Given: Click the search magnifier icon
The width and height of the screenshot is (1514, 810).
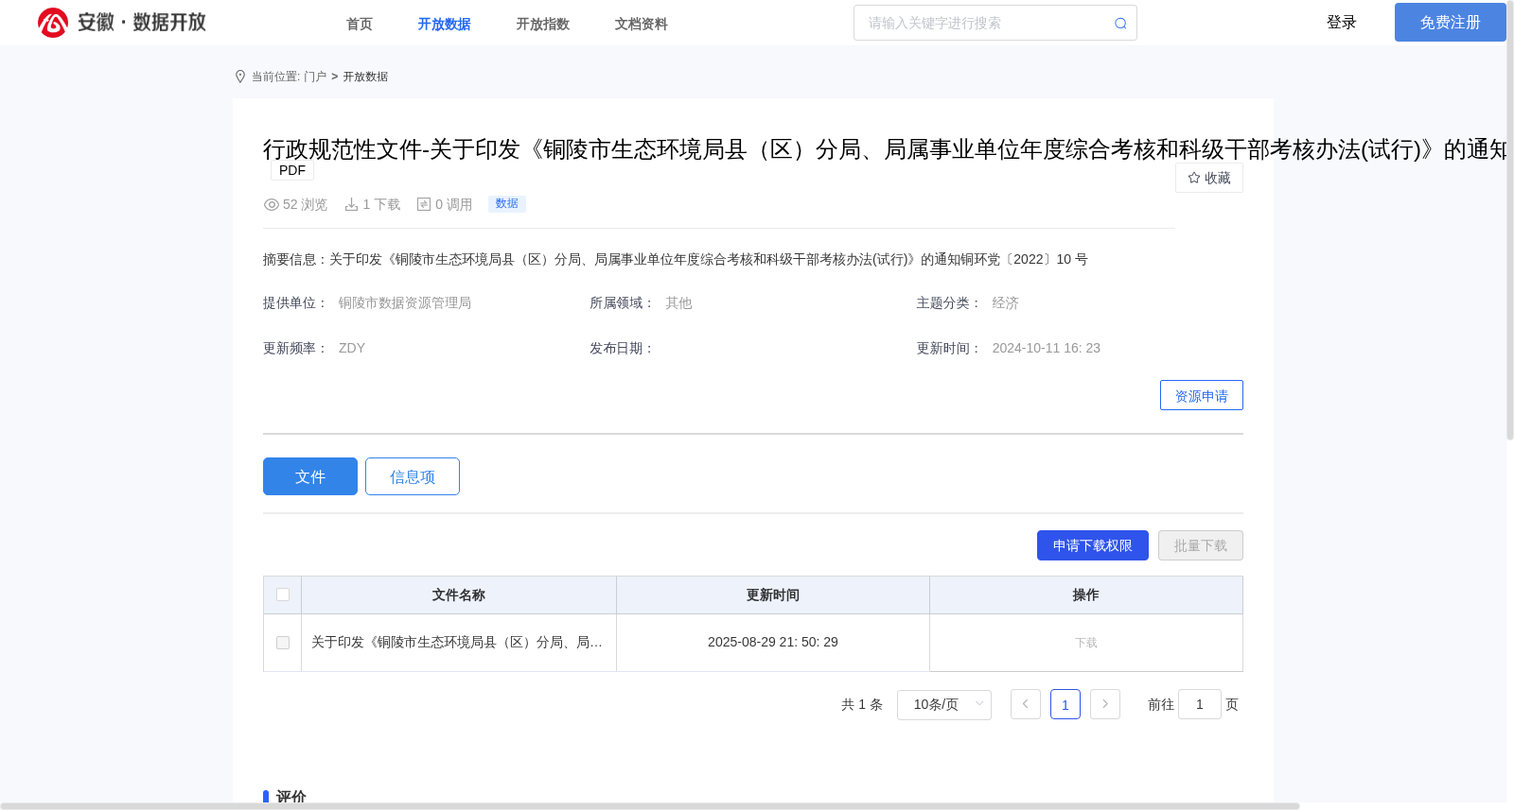Looking at the screenshot, I should click(1120, 24).
